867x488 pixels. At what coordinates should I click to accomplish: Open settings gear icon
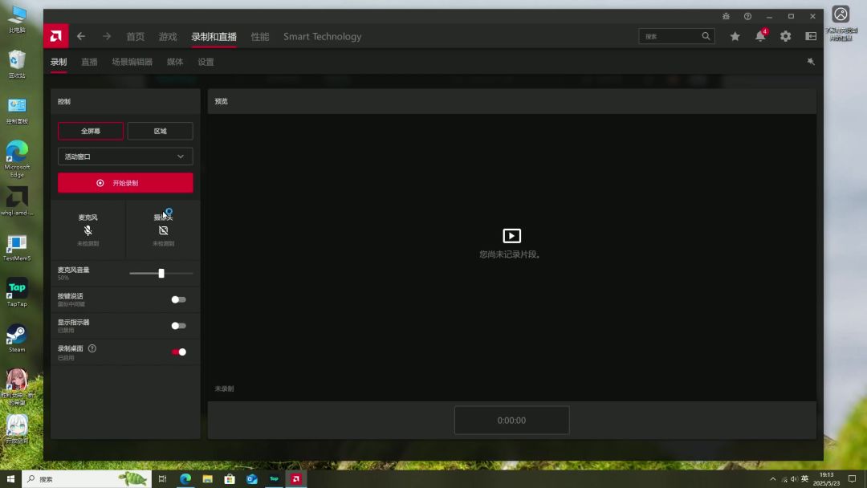click(785, 36)
